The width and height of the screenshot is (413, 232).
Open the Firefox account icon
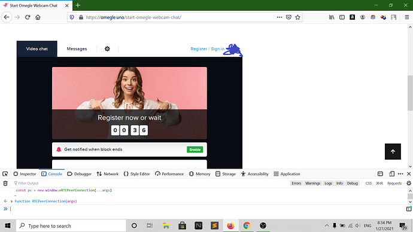363,17
